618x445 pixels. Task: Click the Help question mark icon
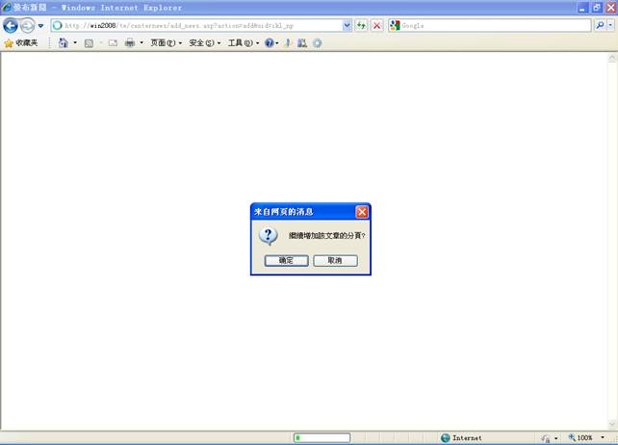coord(270,43)
